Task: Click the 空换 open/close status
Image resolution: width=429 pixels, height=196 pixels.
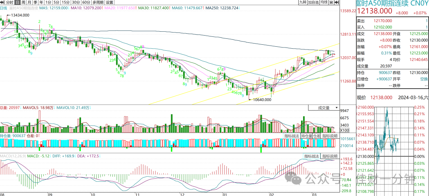Action: (x=423, y=79)
